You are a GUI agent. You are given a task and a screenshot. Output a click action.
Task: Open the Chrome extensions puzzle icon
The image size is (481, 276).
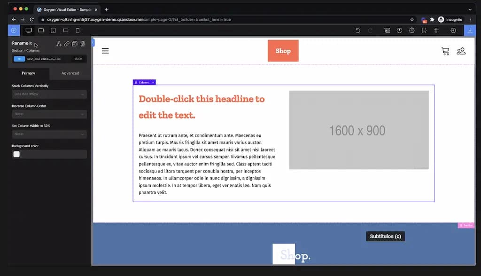[432, 19]
